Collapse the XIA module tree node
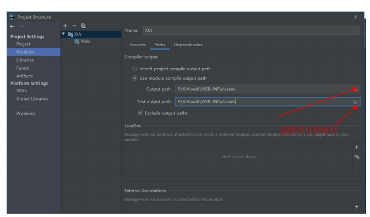Screen dimensions: 370x217 63,34
